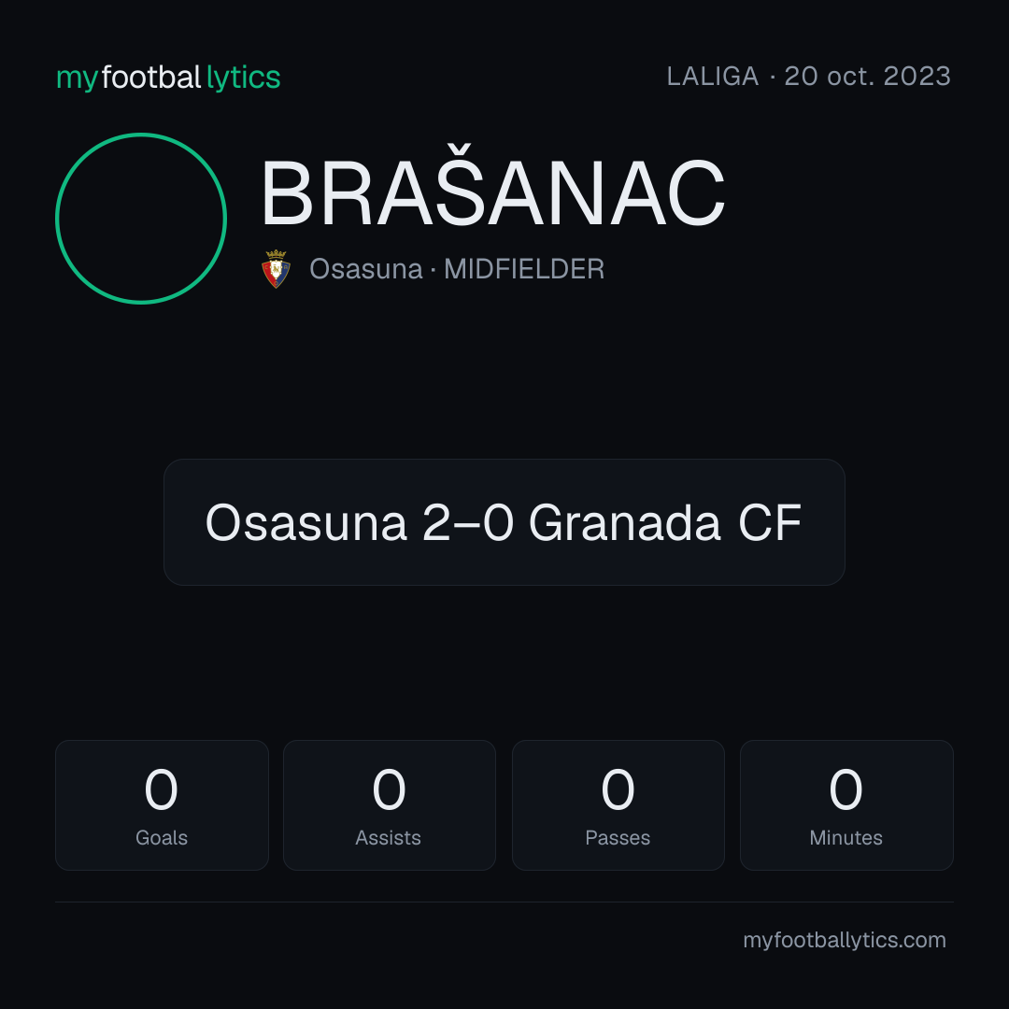The height and width of the screenshot is (1009, 1009).
Task: Click the Assists stat card
Action: [390, 805]
